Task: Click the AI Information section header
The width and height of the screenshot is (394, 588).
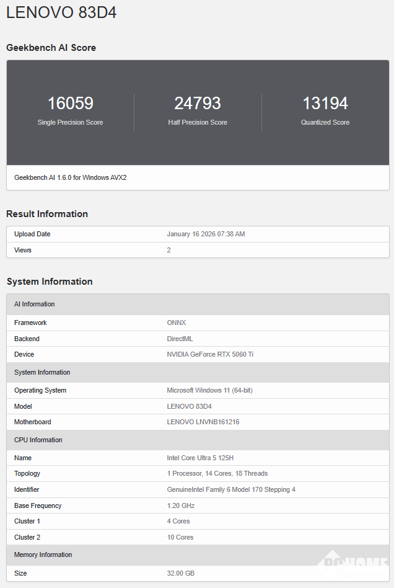Action: pos(35,304)
